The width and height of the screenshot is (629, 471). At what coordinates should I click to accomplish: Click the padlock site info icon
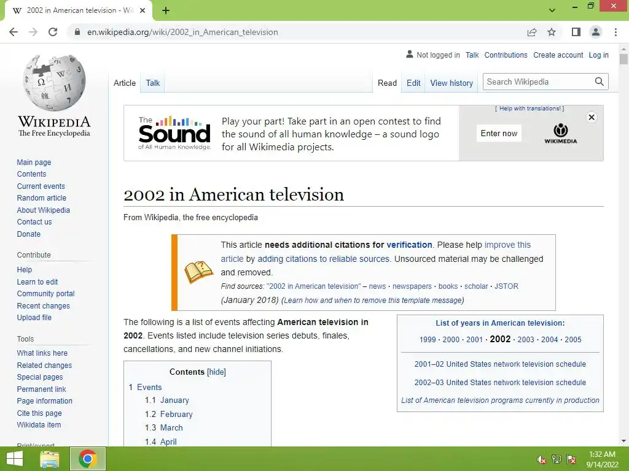tap(77, 32)
